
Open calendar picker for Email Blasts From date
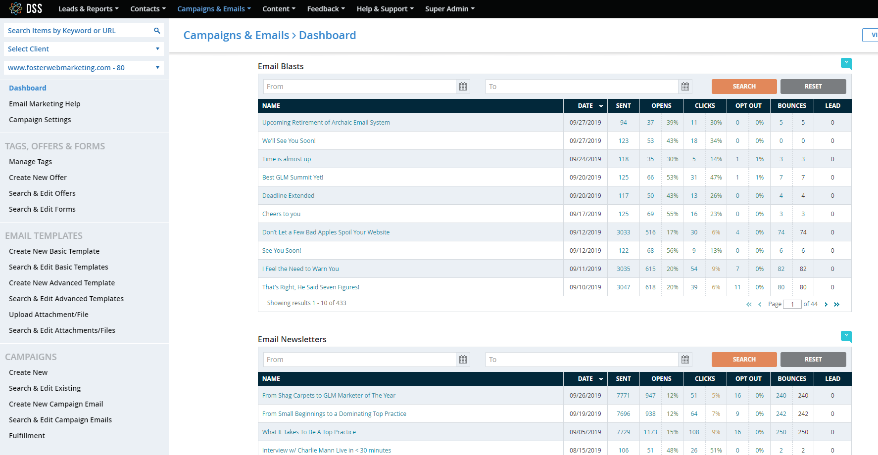pyautogui.click(x=463, y=87)
